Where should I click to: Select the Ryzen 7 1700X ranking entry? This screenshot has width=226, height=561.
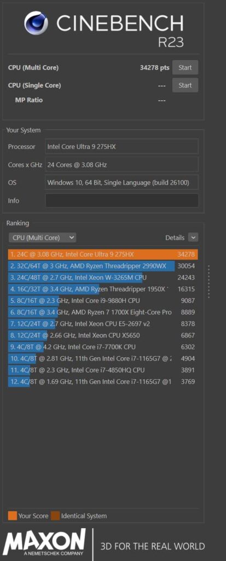point(103,312)
